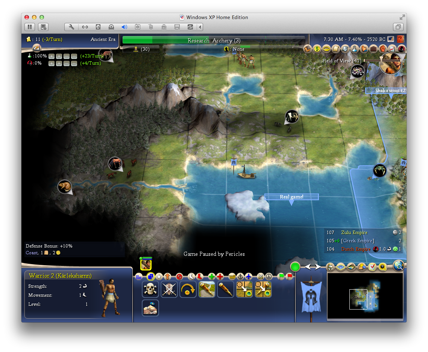The height and width of the screenshot is (352, 428).
Task: Click the Go To action with telescope
Action: [x=263, y=289]
